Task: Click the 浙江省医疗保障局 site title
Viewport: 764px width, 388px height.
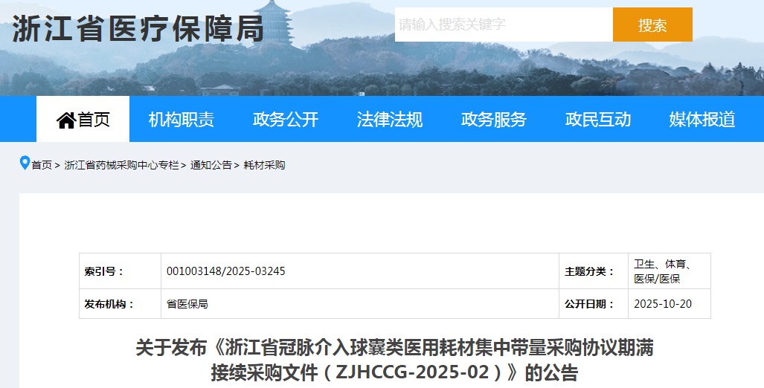Action: [138, 30]
